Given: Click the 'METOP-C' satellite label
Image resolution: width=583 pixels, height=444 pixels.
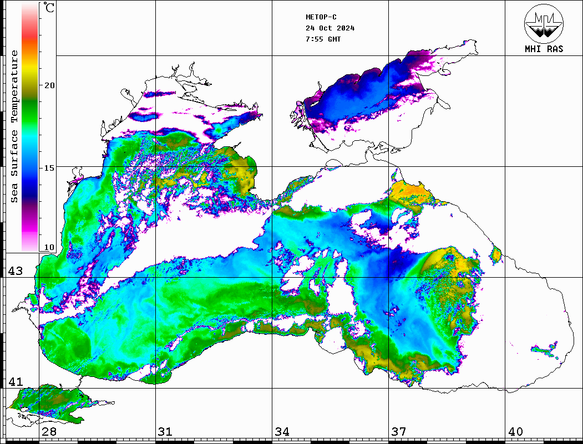Looking at the screenshot, I should click(321, 17).
